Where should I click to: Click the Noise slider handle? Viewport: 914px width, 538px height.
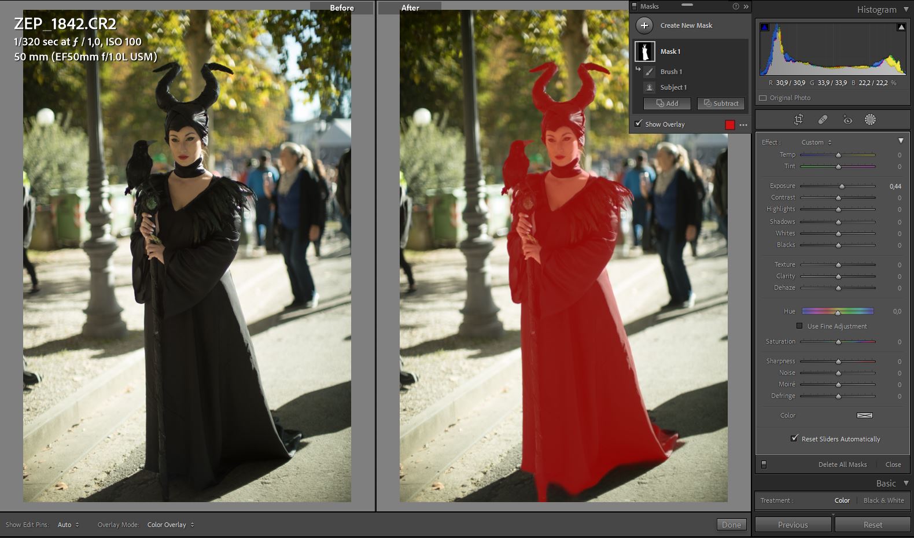(x=838, y=373)
